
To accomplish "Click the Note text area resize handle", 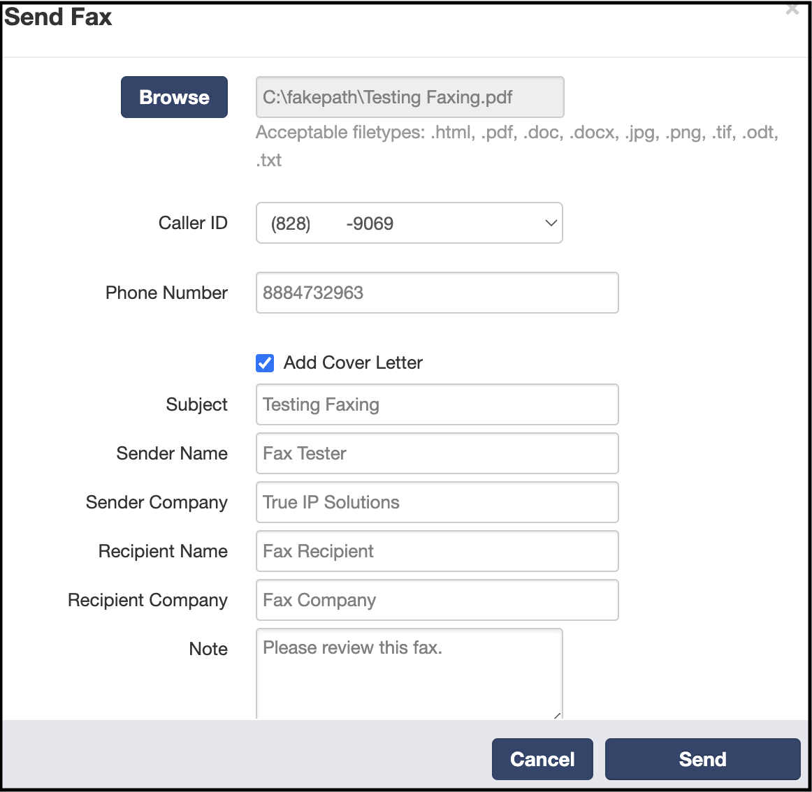I will 557,715.
